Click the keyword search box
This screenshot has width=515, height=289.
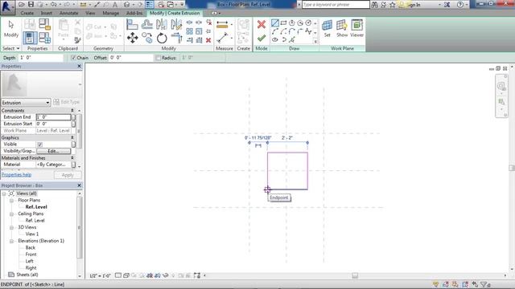point(336,5)
